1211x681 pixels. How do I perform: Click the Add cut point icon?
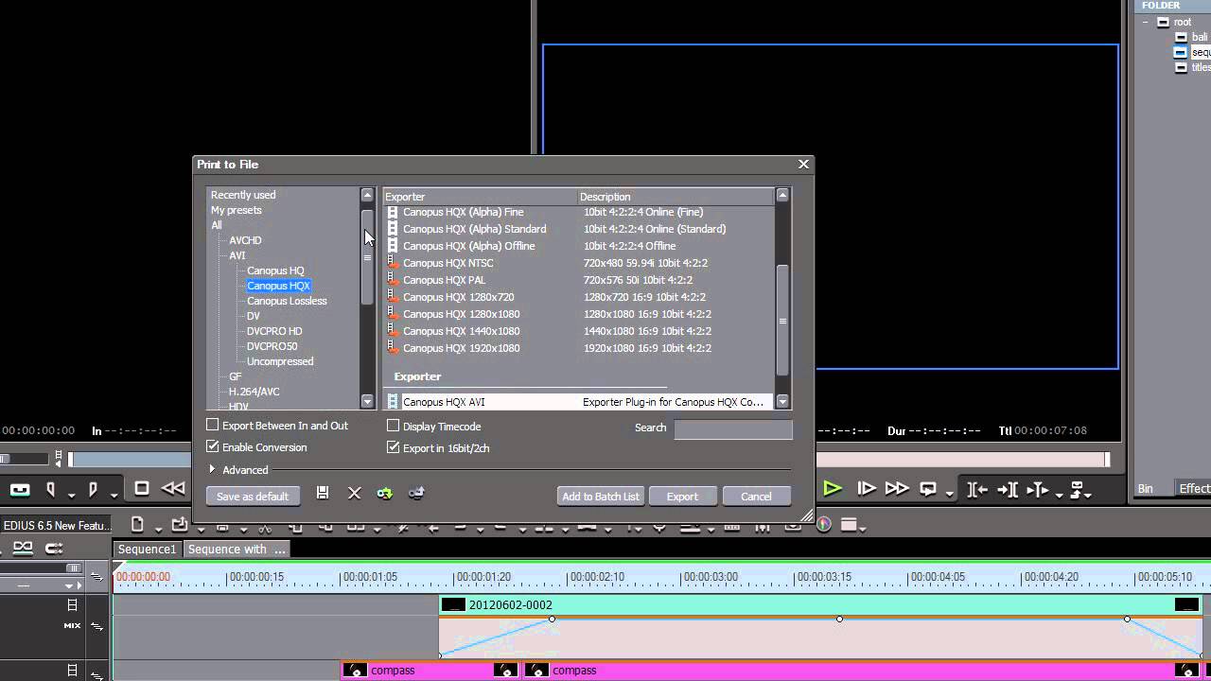[1038, 490]
